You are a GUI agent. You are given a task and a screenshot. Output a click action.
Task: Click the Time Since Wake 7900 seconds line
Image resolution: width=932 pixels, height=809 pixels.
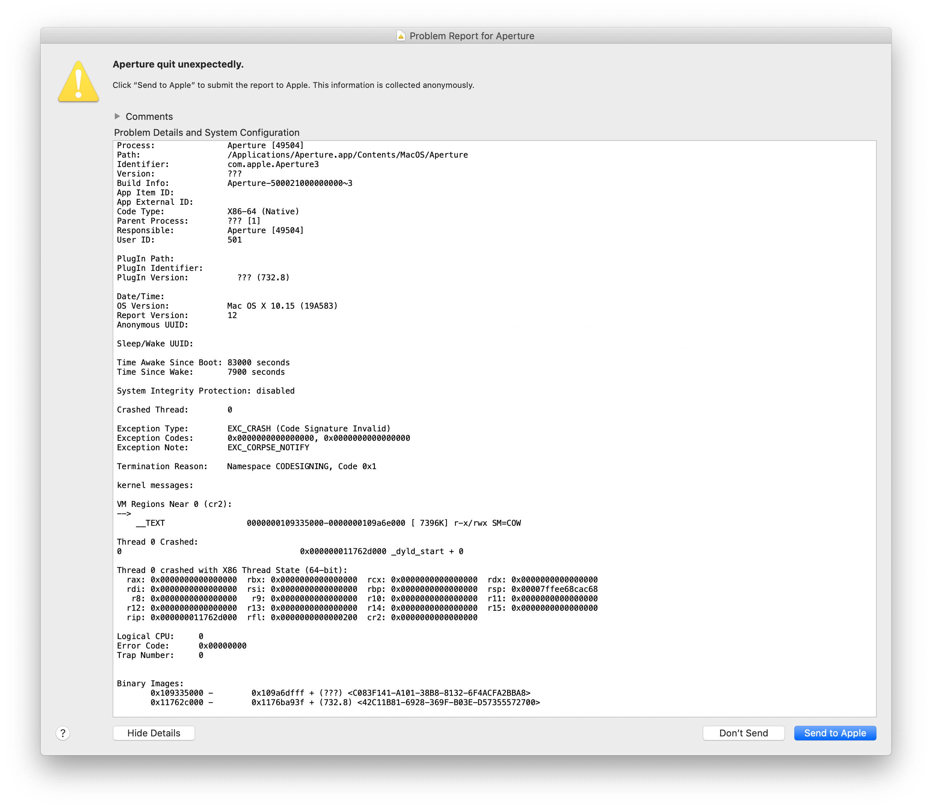pos(200,372)
